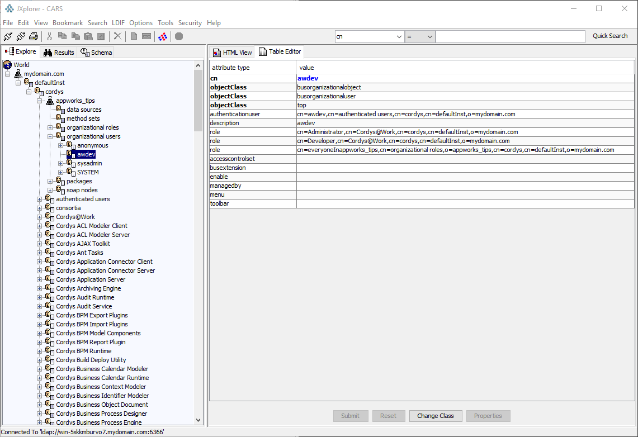638x437 pixels.
Task: Click the managedby attribute row label
Action: click(253, 186)
